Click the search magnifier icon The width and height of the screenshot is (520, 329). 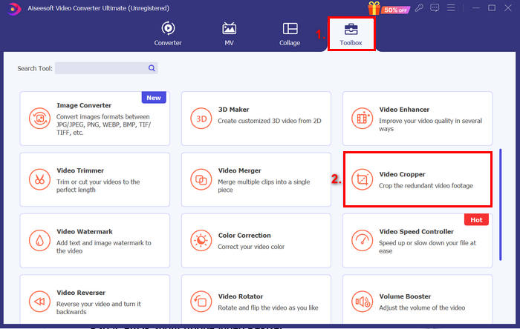pos(152,68)
